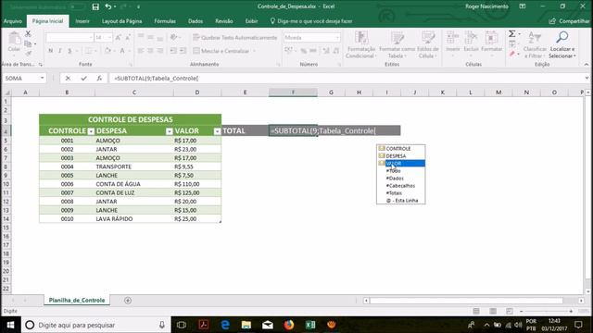Collapse the ribbon arrow
593x333 pixels.
pos(587,65)
